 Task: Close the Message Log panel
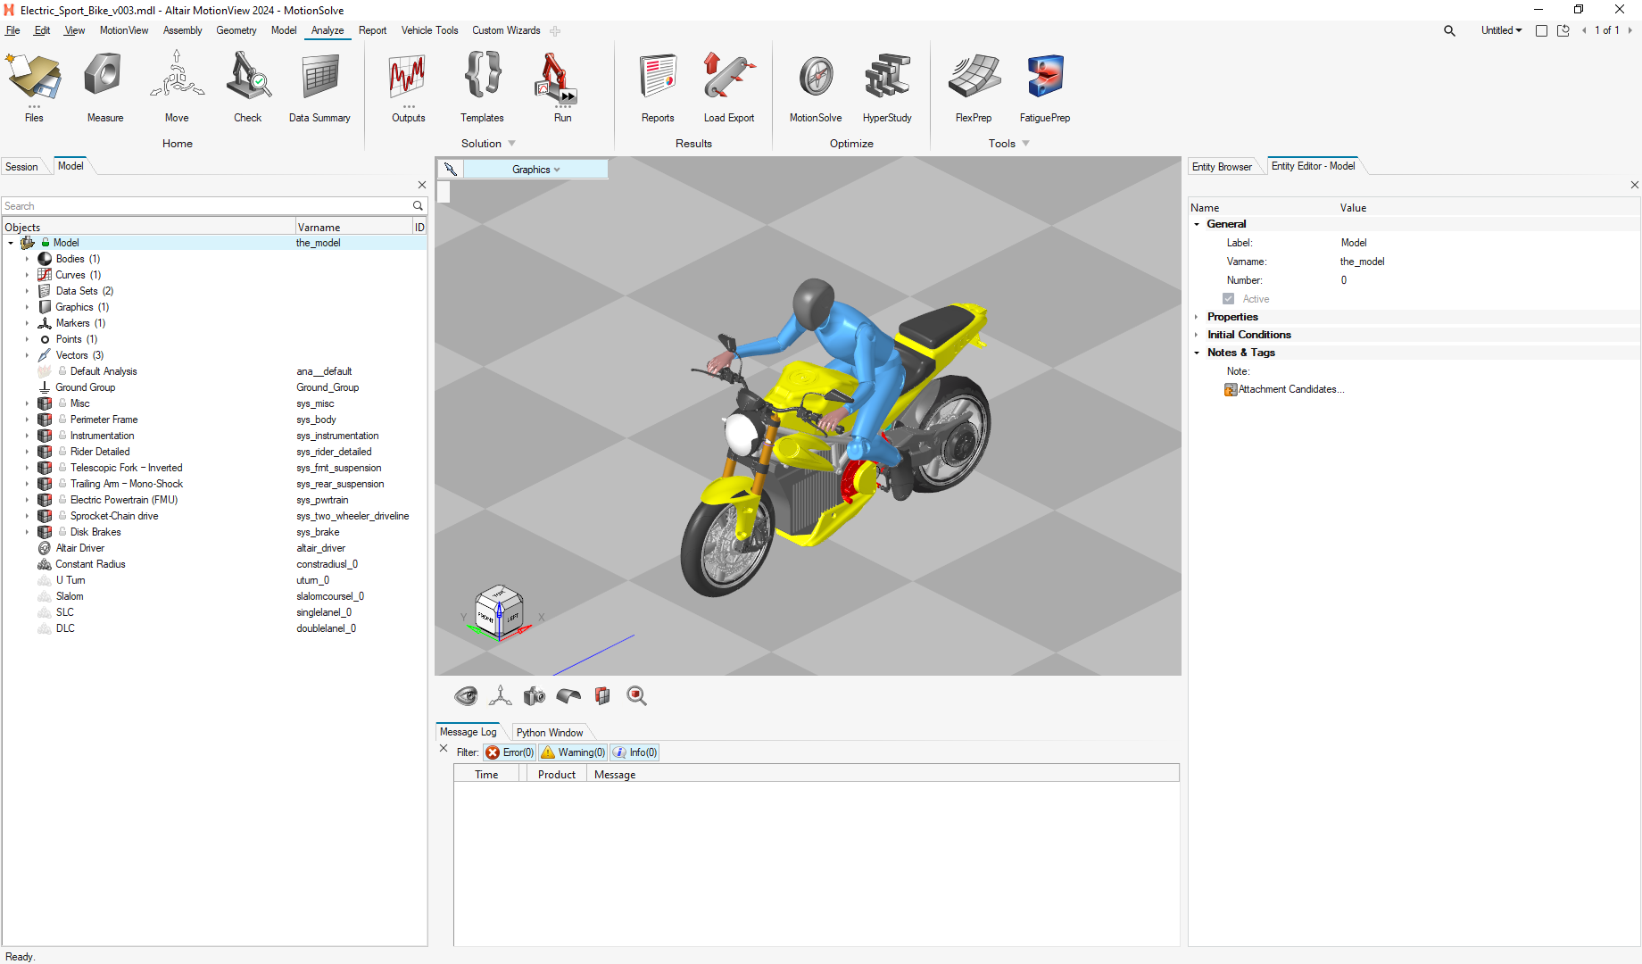coord(444,749)
